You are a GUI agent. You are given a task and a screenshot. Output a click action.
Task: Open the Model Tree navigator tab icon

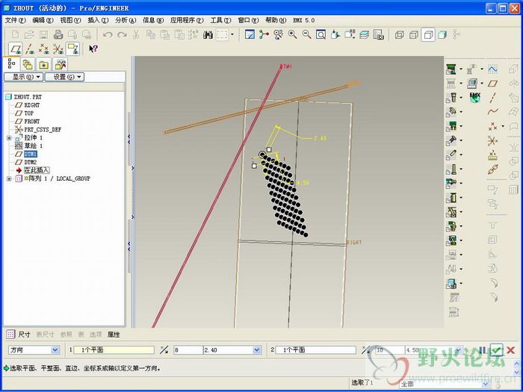click(12, 63)
